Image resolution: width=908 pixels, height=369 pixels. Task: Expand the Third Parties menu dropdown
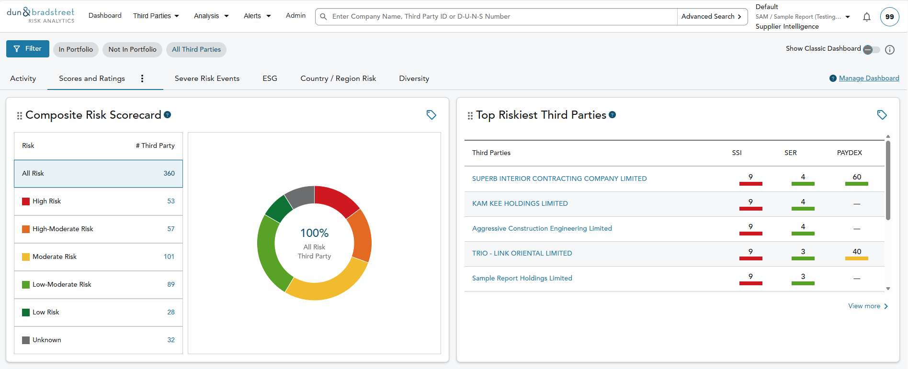(156, 16)
